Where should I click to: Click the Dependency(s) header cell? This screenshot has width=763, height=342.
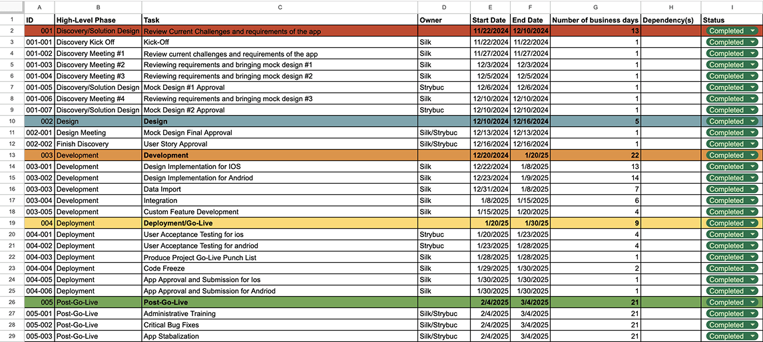pos(670,20)
